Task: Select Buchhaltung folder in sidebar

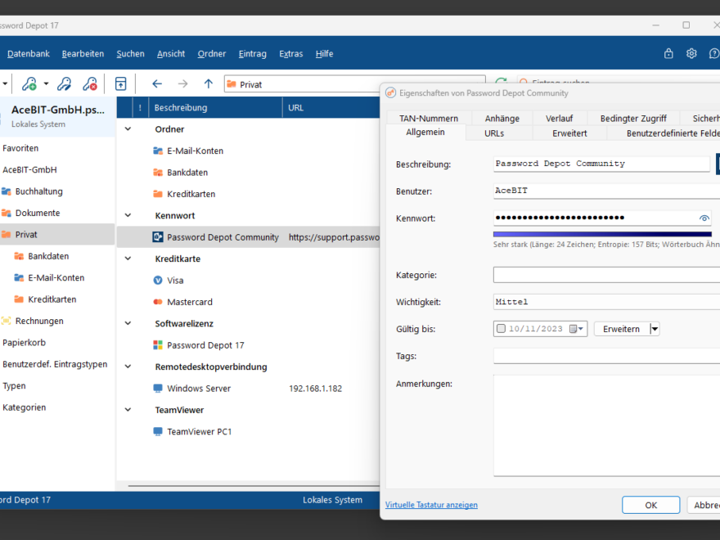Action: coord(38,191)
